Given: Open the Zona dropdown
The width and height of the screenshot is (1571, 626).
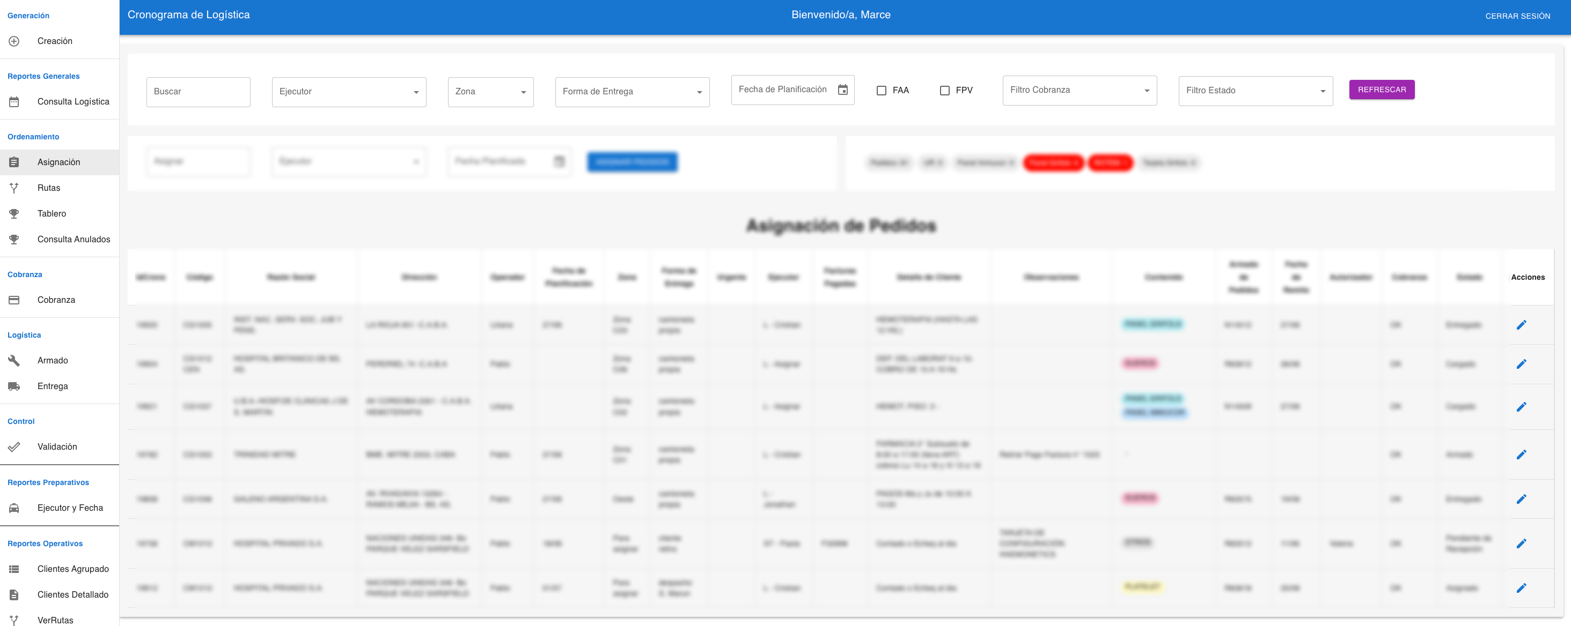Looking at the screenshot, I should tap(490, 92).
